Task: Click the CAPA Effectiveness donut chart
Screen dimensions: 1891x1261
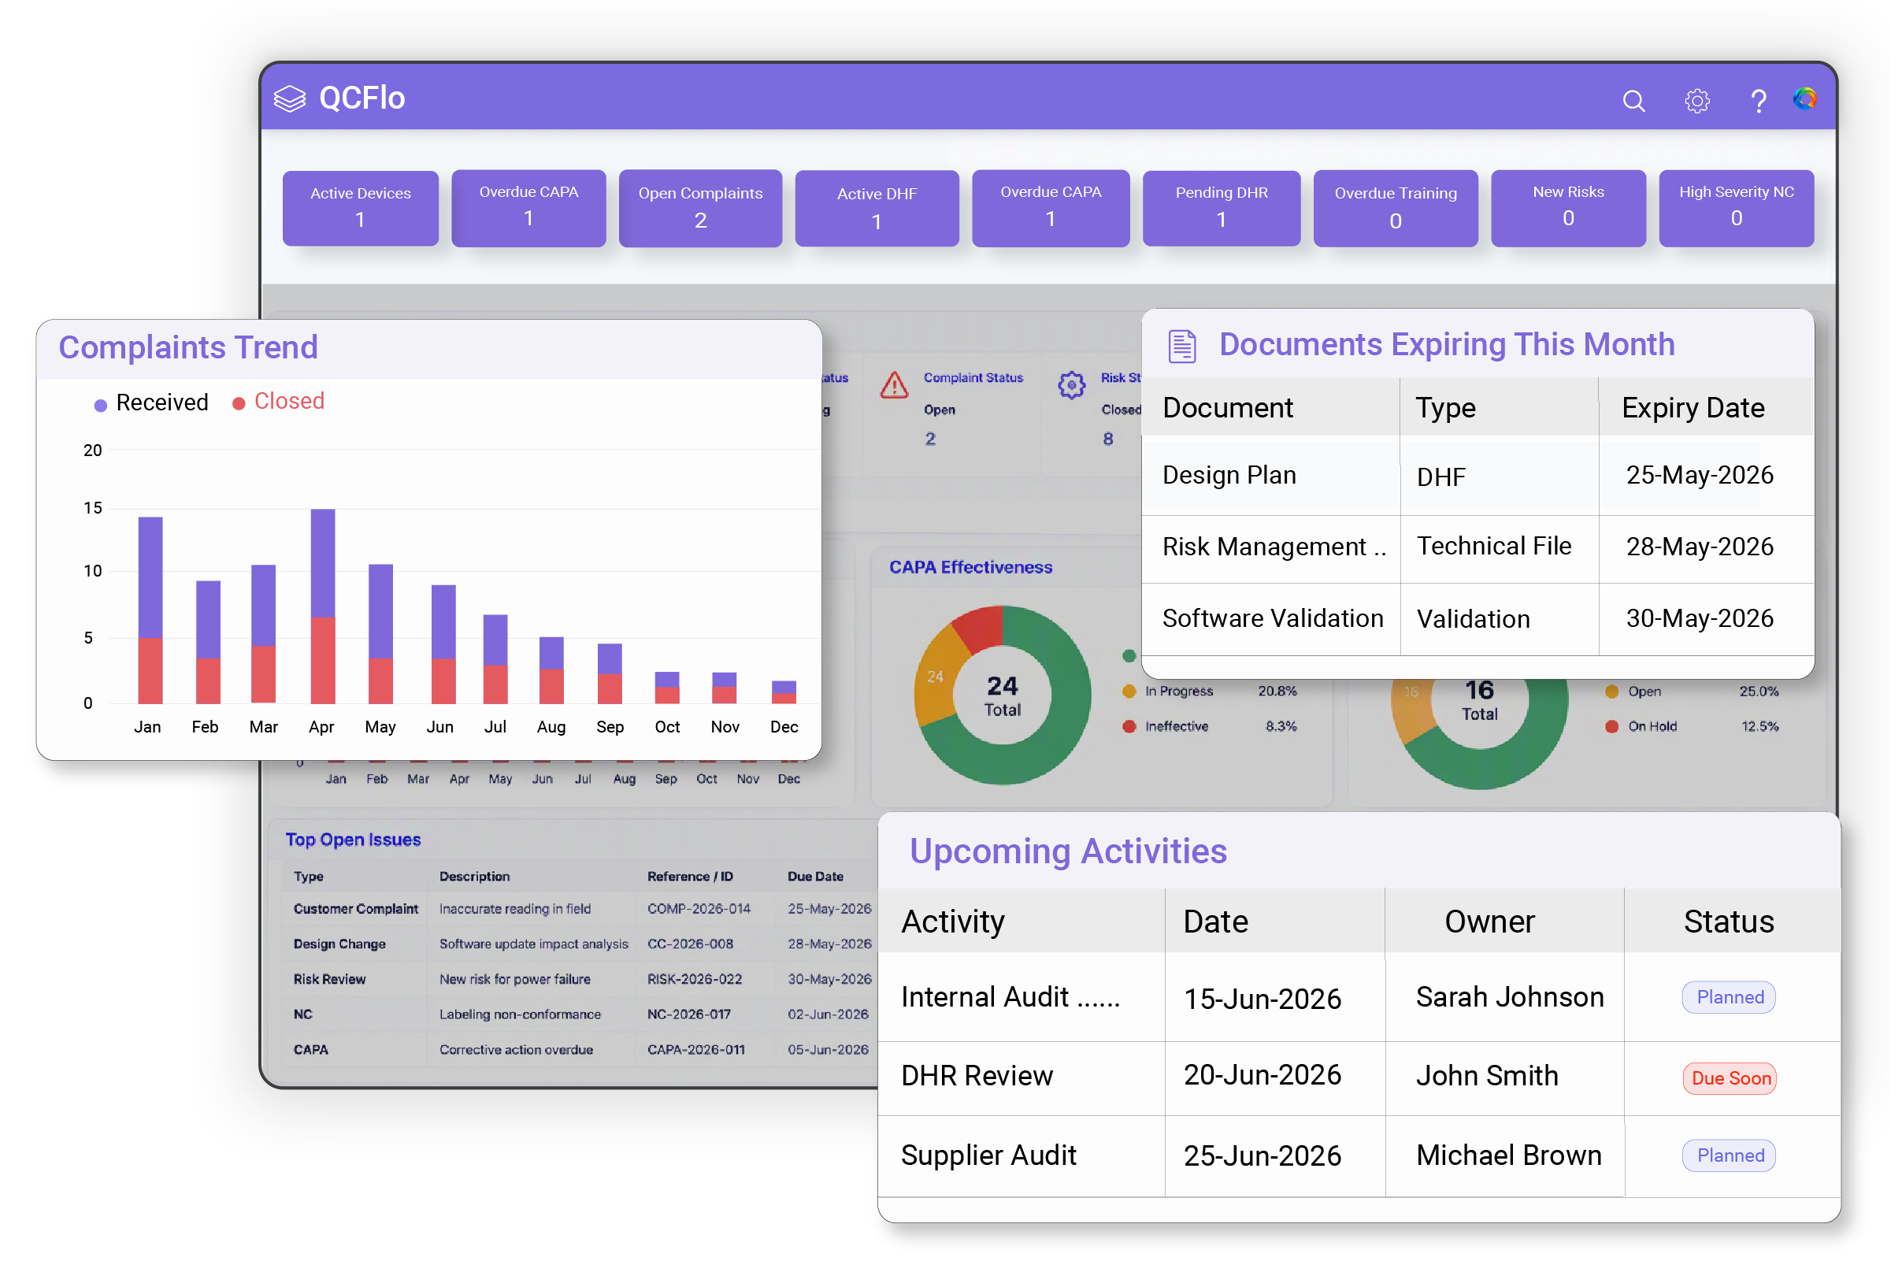Action: tap(1003, 695)
